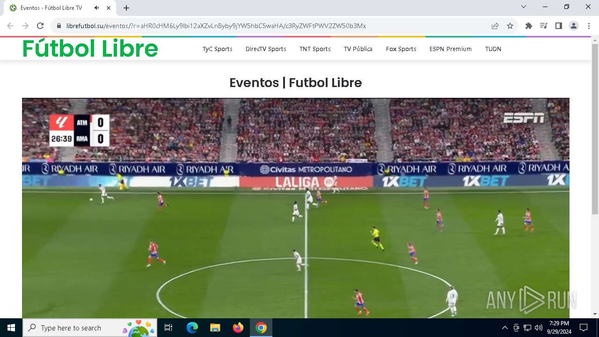599x337 pixels.
Task: Open Chrome's three-dot menu
Action: tap(588, 26)
